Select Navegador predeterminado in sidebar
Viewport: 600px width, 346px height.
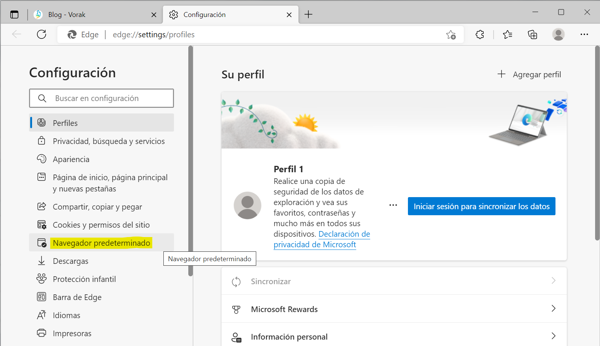point(102,243)
